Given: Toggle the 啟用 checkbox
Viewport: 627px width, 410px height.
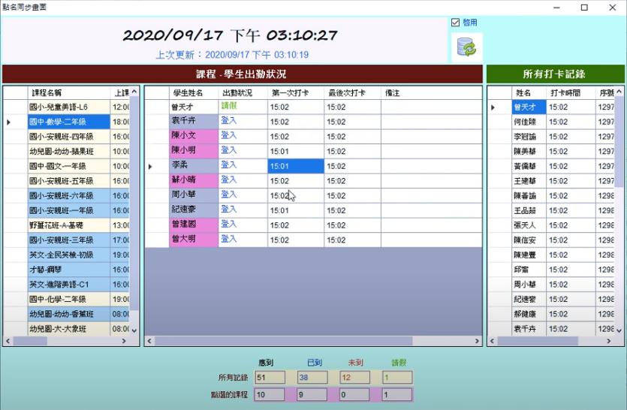Looking at the screenshot, I should point(456,23).
